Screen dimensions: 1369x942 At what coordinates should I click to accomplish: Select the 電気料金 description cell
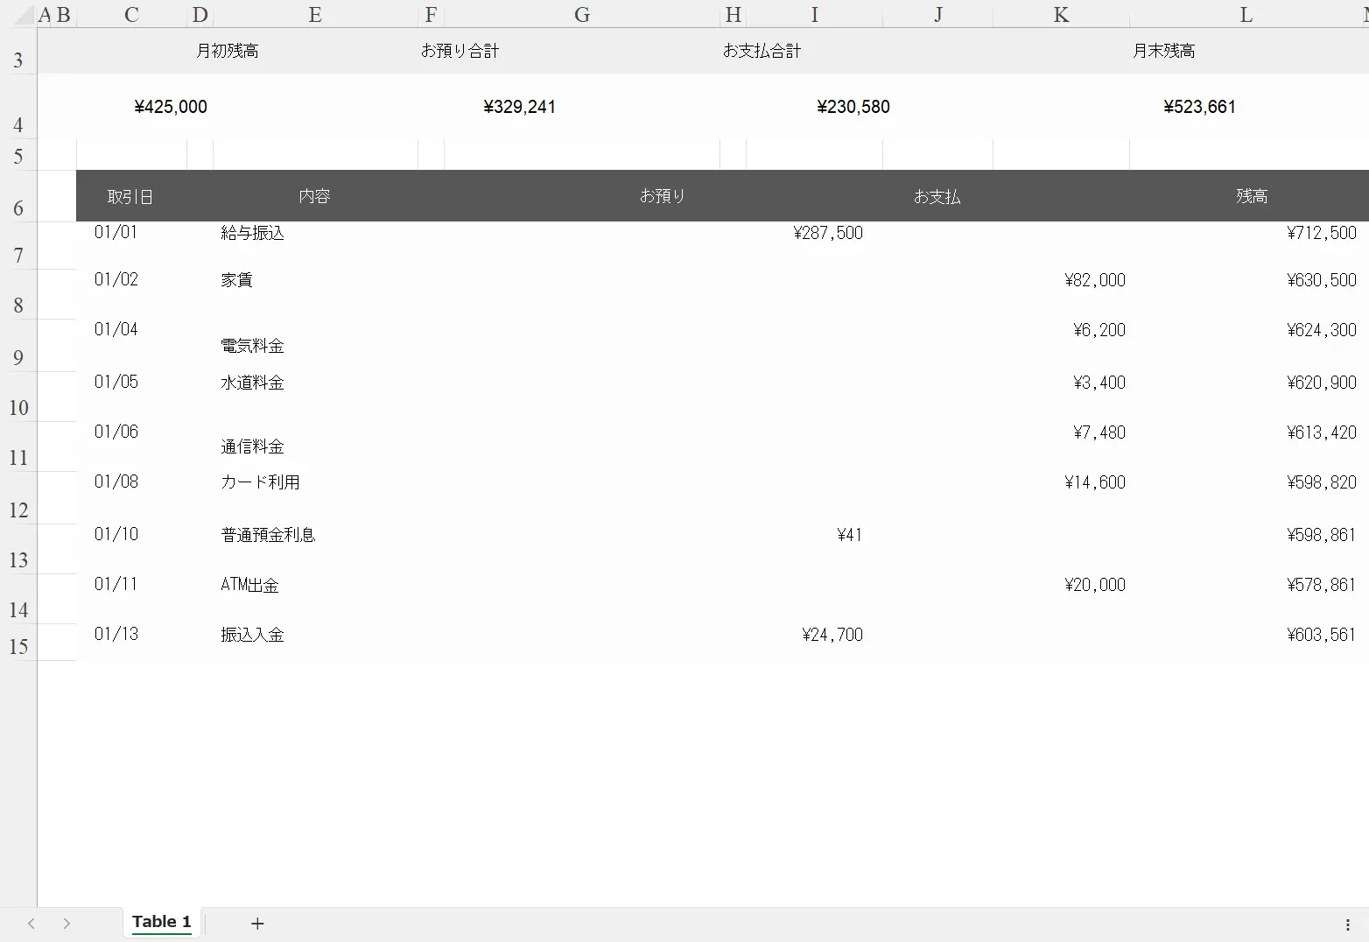(x=253, y=346)
